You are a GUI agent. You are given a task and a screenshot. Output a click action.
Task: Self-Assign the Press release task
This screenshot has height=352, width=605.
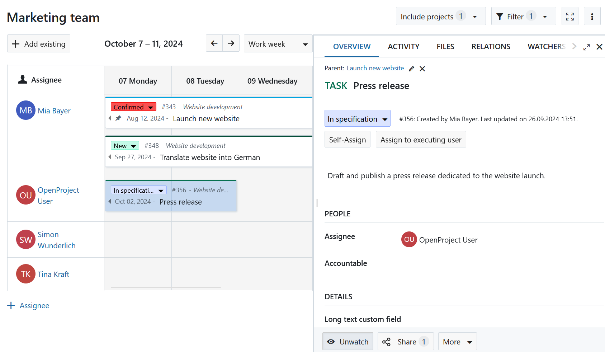pyautogui.click(x=347, y=139)
